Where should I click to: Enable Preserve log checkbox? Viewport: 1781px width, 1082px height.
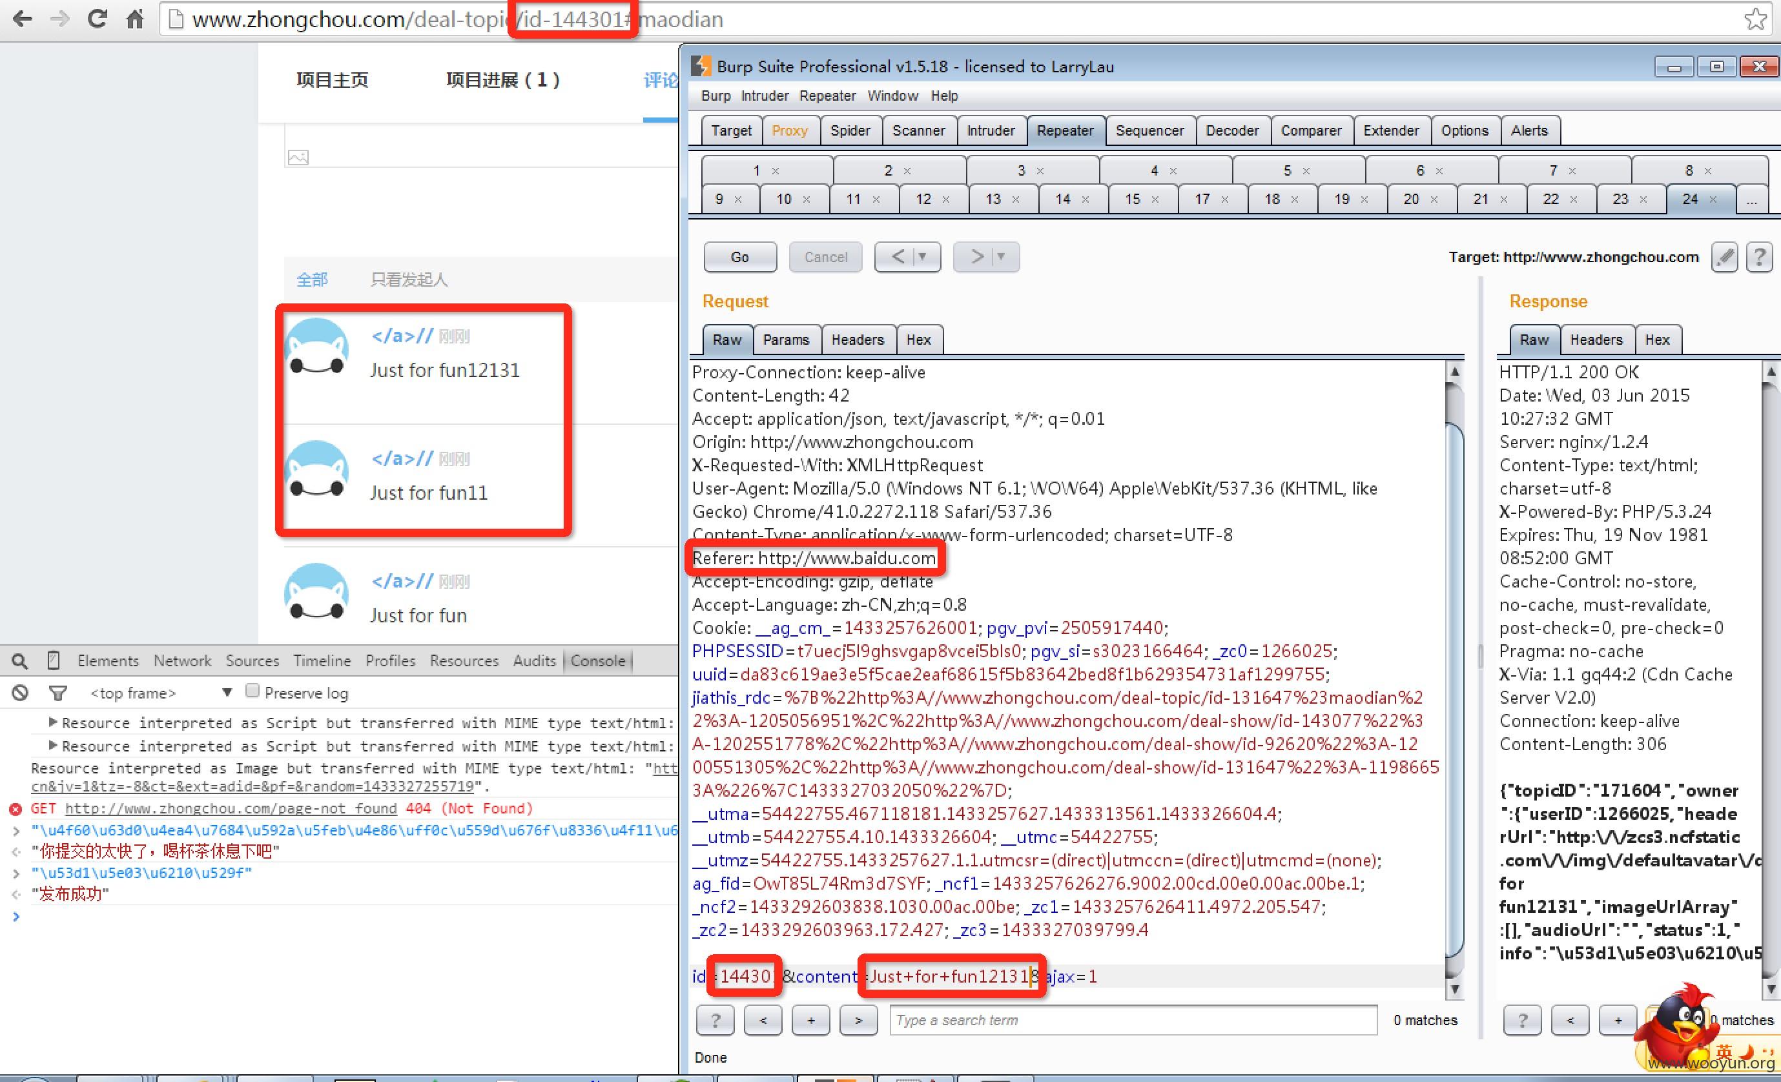tap(252, 691)
